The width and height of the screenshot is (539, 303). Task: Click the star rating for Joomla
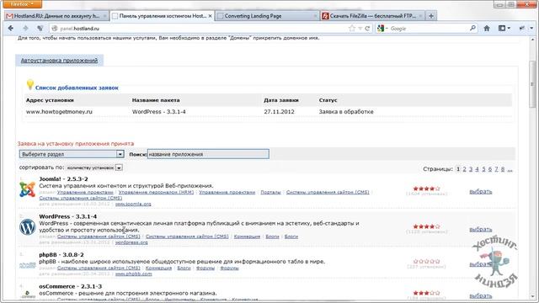coord(426,189)
